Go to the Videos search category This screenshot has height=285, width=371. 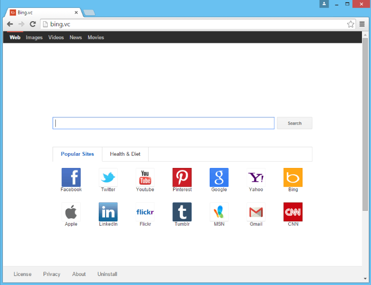tap(56, 38)
